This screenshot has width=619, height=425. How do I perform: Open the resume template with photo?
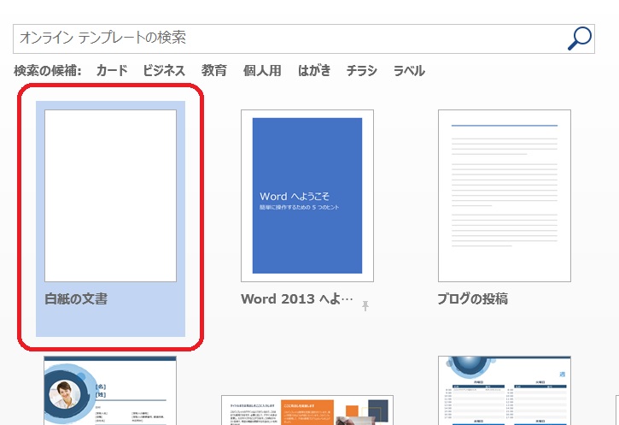(110, 391)
